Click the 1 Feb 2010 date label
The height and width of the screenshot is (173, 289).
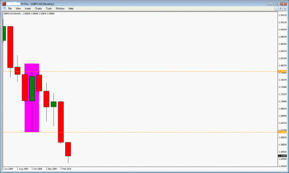tap(66, 169)
